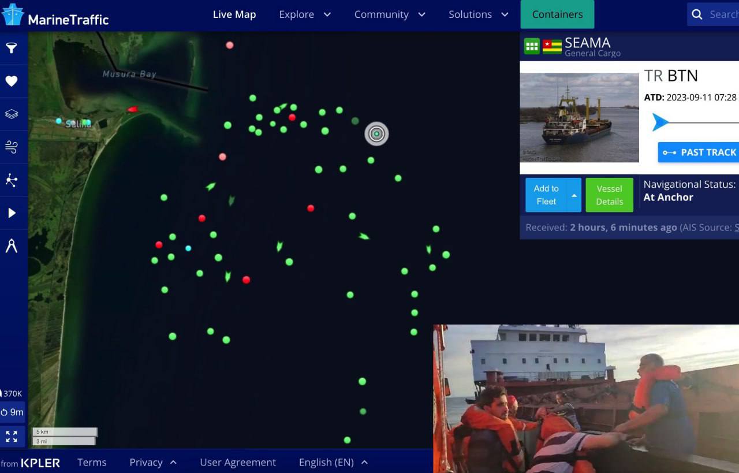Open the filter funnel tool in sidebar

(x=12, y=48)
